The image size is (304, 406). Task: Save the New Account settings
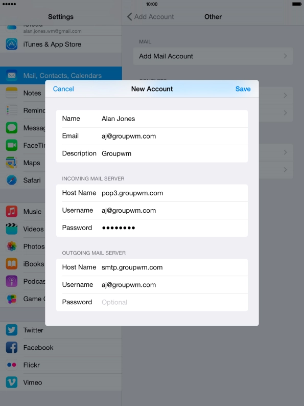point(243,89)
